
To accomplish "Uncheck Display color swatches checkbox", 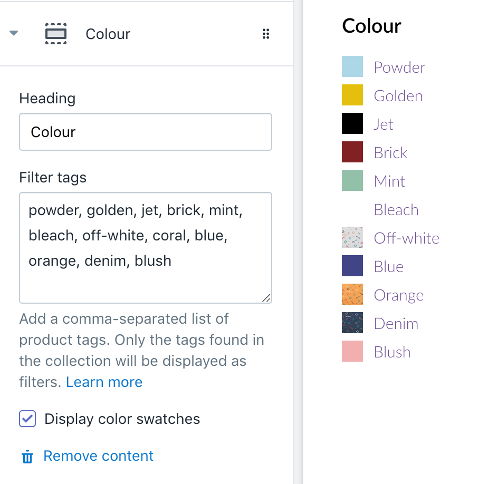I will 27,419.
